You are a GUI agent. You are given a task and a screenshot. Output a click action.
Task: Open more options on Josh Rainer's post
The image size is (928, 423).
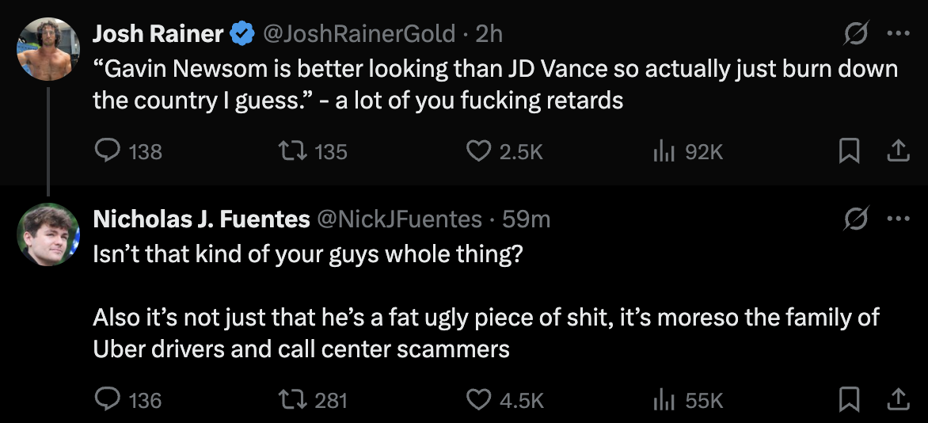(x=897, y=35)
